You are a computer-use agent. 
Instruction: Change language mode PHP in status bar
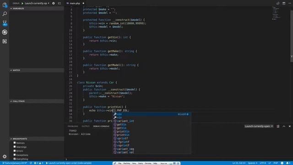tap(276, 163)
